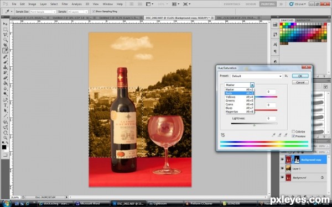Viewport: 332px width, 207px height.
Task: Select the Quick Selection tool
Action: [5, 40]
